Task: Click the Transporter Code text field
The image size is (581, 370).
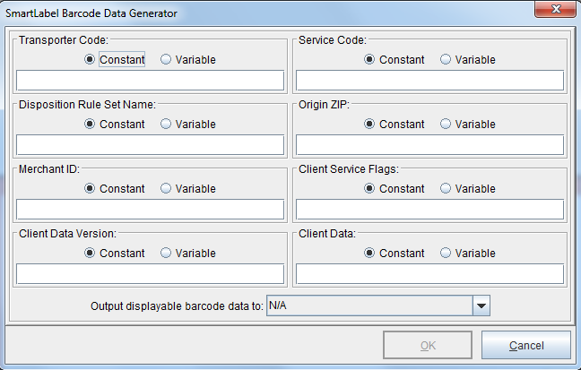Action: pos(151,81)
